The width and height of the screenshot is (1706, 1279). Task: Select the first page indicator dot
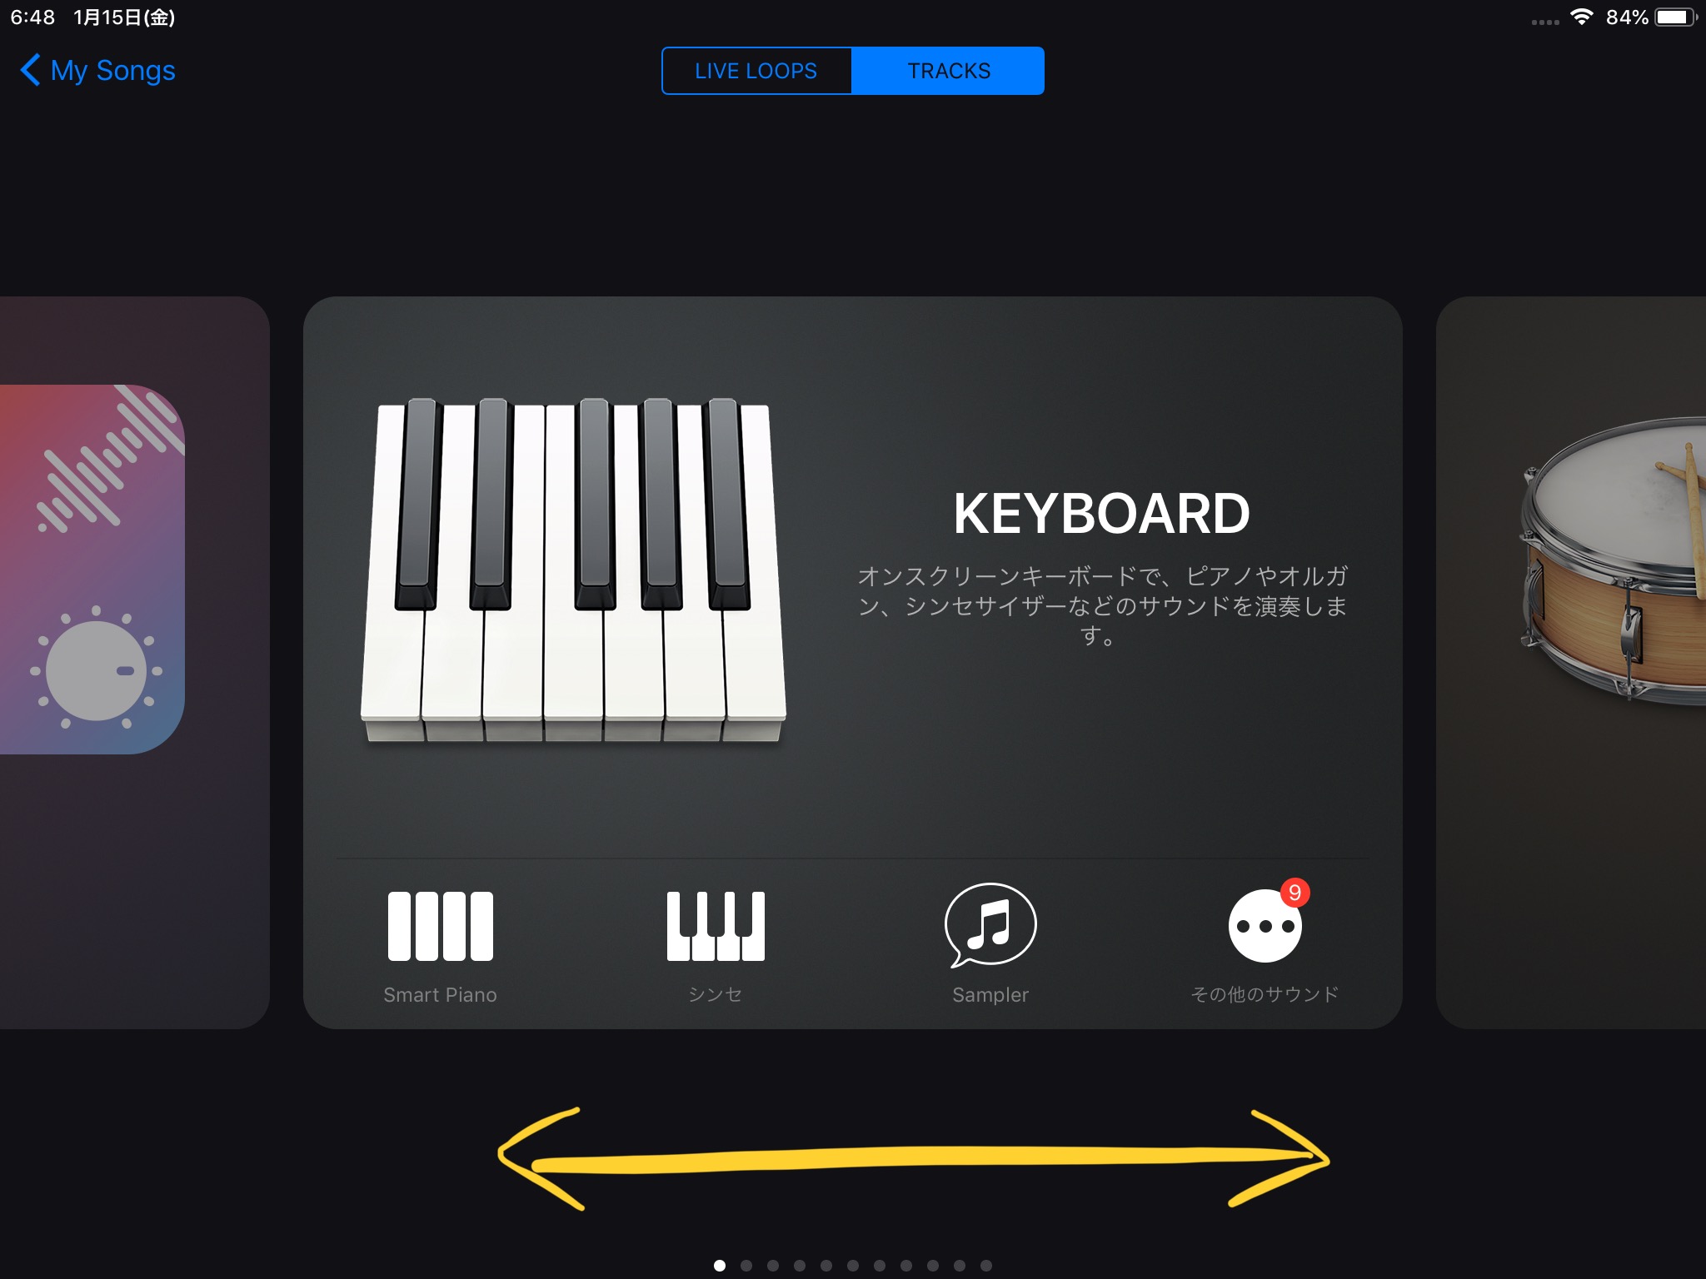click(720, 1266)
